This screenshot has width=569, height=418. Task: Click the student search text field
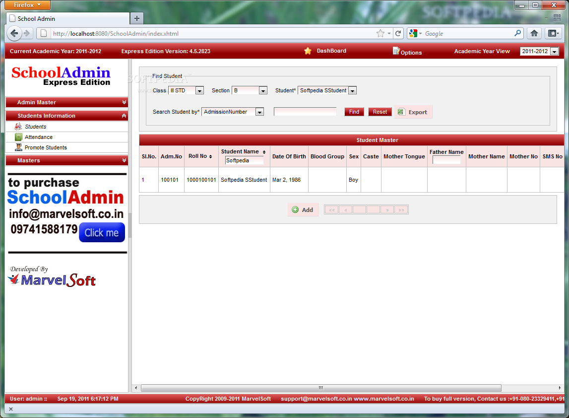305,112
